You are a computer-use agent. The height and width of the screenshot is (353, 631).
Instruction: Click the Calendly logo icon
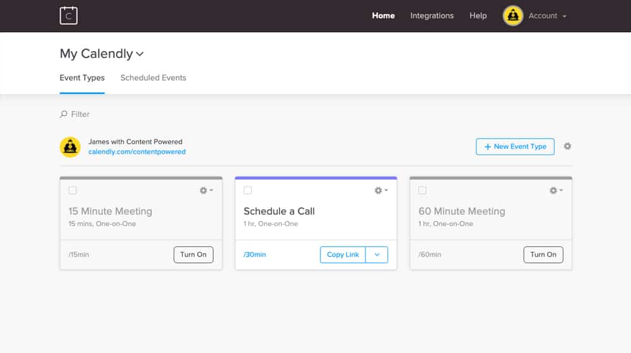pos(68,16)
